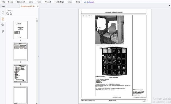Open the File menu
171x104 pixels.
[x=3, y=2]
